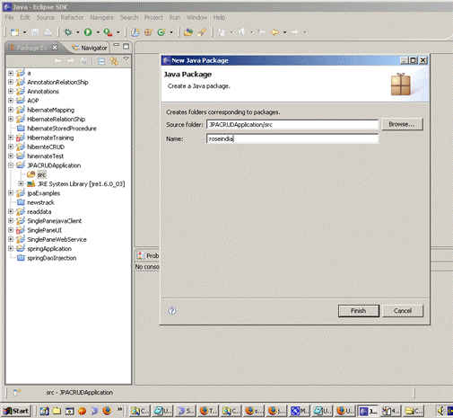Switch to the Problems tab
Viewport: 453px width, 418px height.
[x=148, y=255]
